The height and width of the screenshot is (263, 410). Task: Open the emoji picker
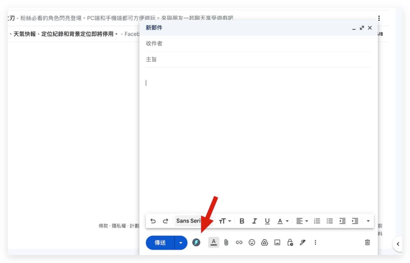252,243
